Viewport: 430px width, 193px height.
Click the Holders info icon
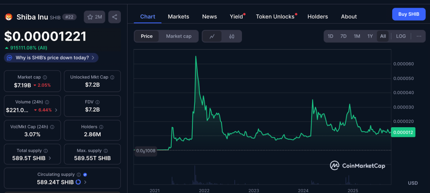[101, 127]
